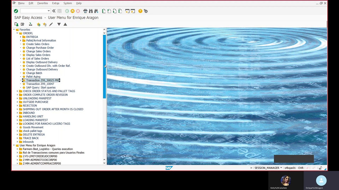Select Create Sales Orders favorite
The width and height of the screenshot is (339, 190).
click(x=38, y=44)
